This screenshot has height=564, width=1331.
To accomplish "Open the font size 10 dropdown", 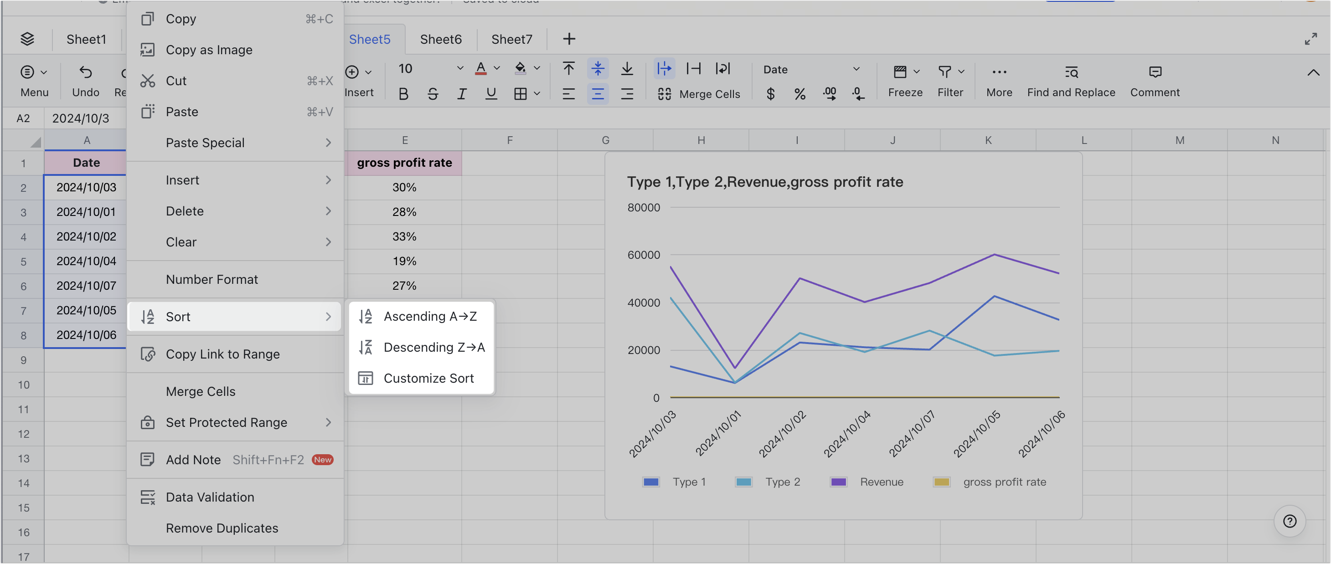I will (x=430, y=69).
